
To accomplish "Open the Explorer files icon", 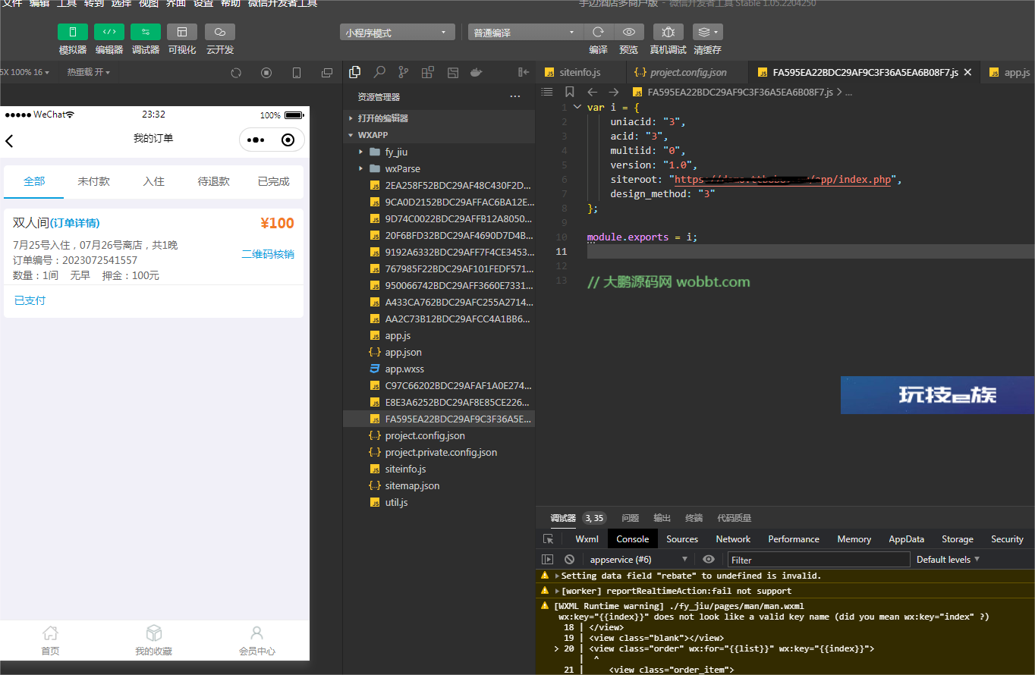I will (x=354, y=72).
